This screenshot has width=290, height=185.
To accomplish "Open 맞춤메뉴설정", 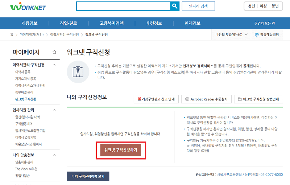I will 267,34.
